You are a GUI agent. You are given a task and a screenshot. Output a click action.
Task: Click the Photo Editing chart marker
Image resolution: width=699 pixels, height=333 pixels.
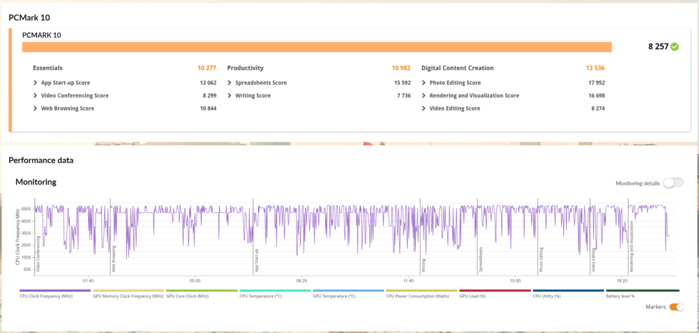tap(541, 259)
